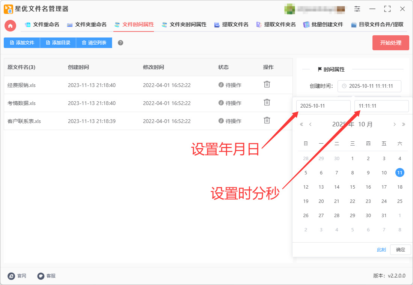Pick the year label in calendar header
Image resolution: width=413 pixels, height=285 pixels.
point(343,124)
